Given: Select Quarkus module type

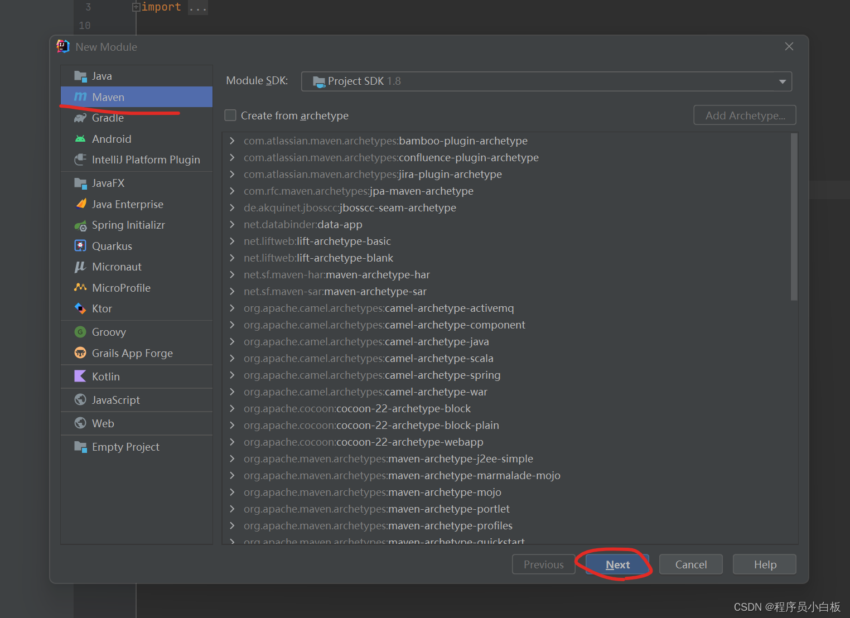Looking at the screenshot, I should click(137, 246).
